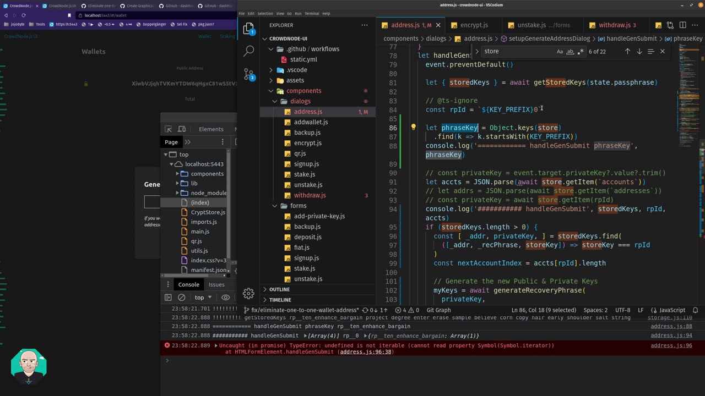Open the DevTools Elements tab
705x396 pixels.
tap(211, 129)
